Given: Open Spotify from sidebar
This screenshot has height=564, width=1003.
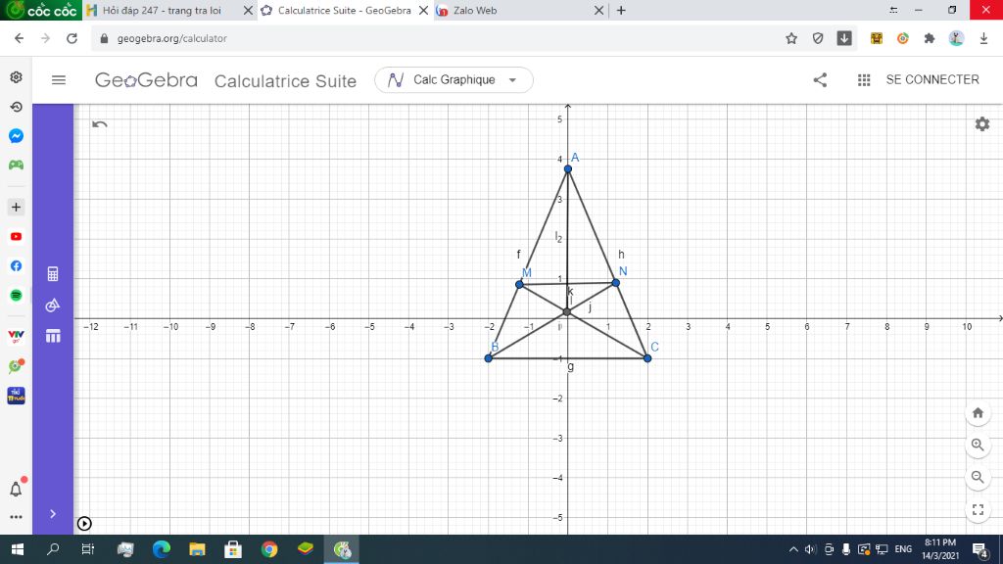Looking at the screenshot, I should (x=16, y=296).
